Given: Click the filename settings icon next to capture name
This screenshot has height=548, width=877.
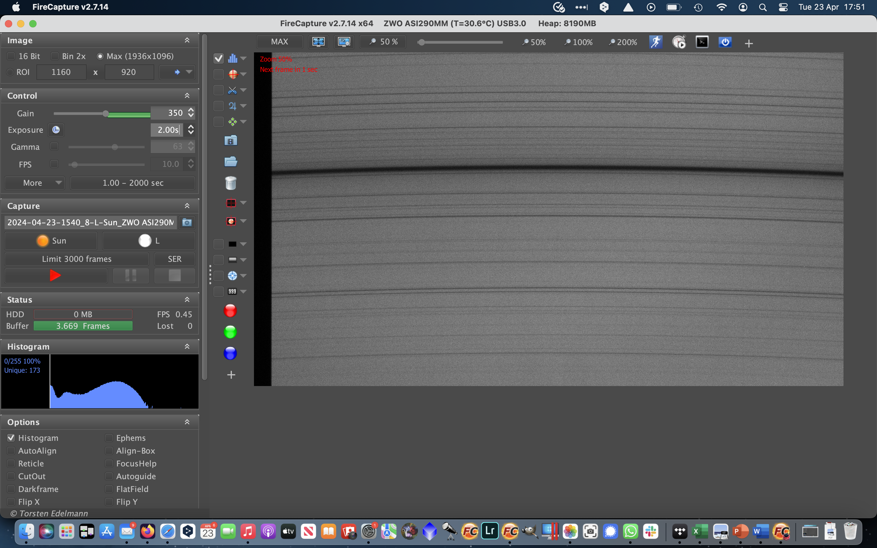Looking at the screenshot, I should coord(187,223).
